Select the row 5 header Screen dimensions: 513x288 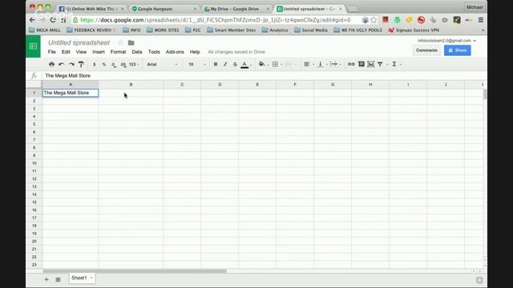[x=34, y=125]
